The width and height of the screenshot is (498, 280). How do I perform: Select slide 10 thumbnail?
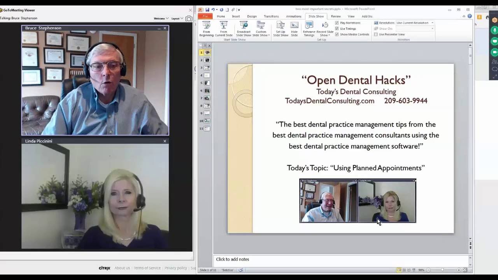click(207, 121)
